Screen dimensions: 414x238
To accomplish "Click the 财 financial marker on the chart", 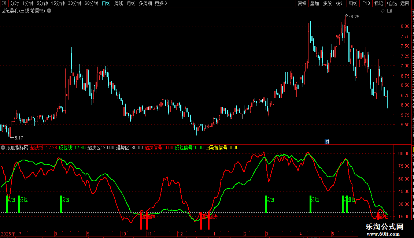I will coord(327,142).
